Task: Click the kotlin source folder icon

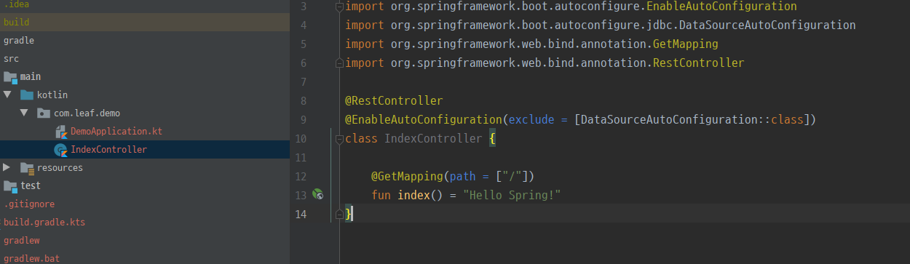Action: click(x=27, y=95)
